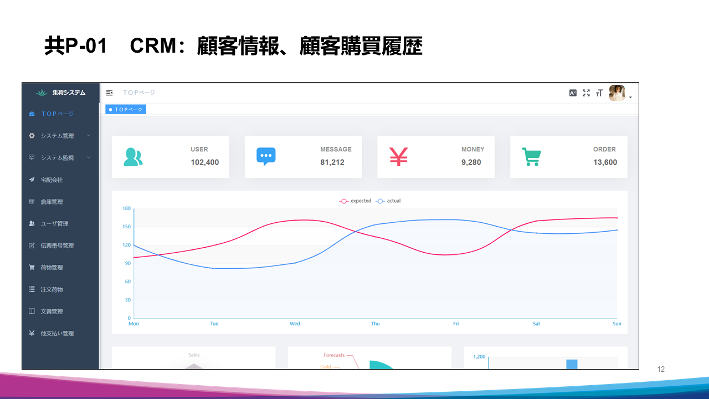Open 文書管理 page
Screen dimensions: 709x399
[60, 311]
